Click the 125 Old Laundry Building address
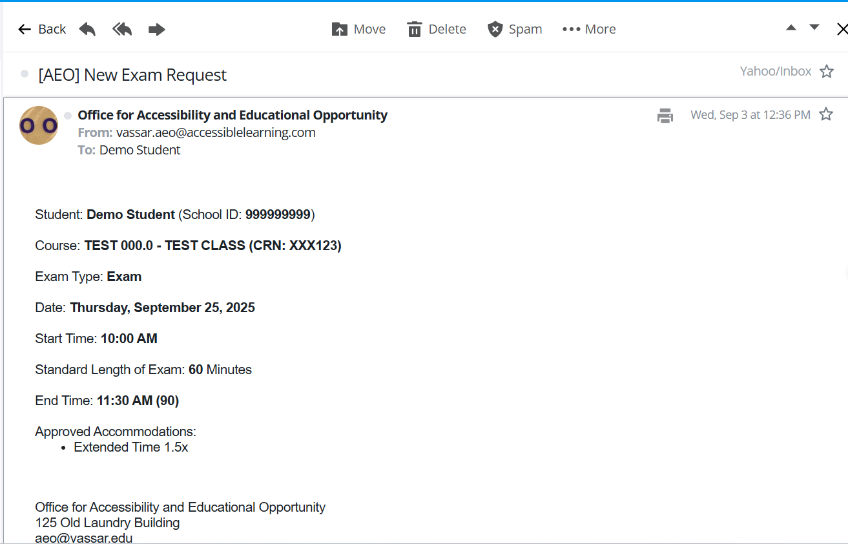The height and width of the screenshot is (544, 848). pyautogui.click(x=107, y=523)
